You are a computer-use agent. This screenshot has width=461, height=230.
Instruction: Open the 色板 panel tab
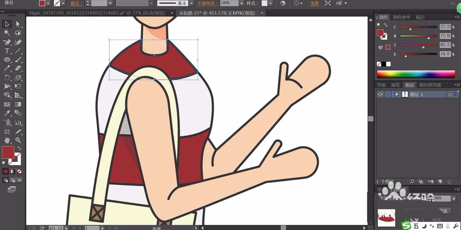[381, 85]
